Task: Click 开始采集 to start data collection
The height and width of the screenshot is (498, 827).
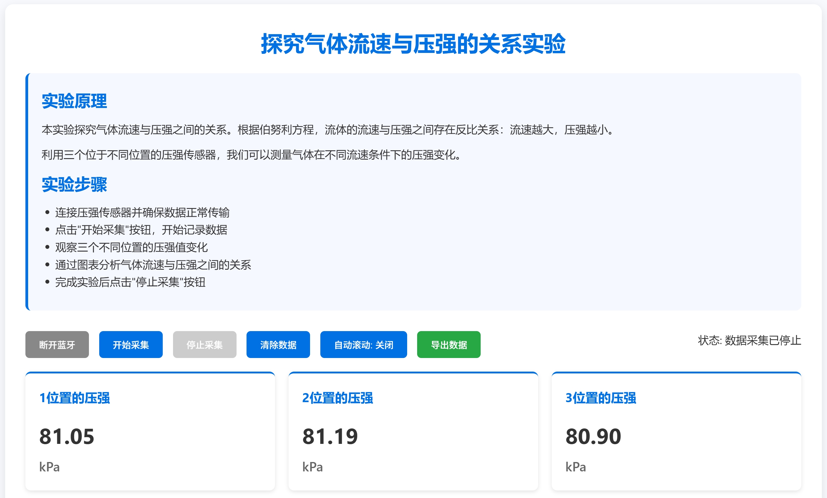Action: click(x=131, y=344)
